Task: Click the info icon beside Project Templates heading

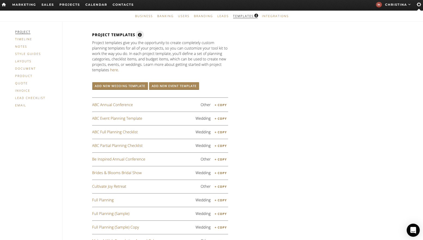Action: tap(140, 35)
